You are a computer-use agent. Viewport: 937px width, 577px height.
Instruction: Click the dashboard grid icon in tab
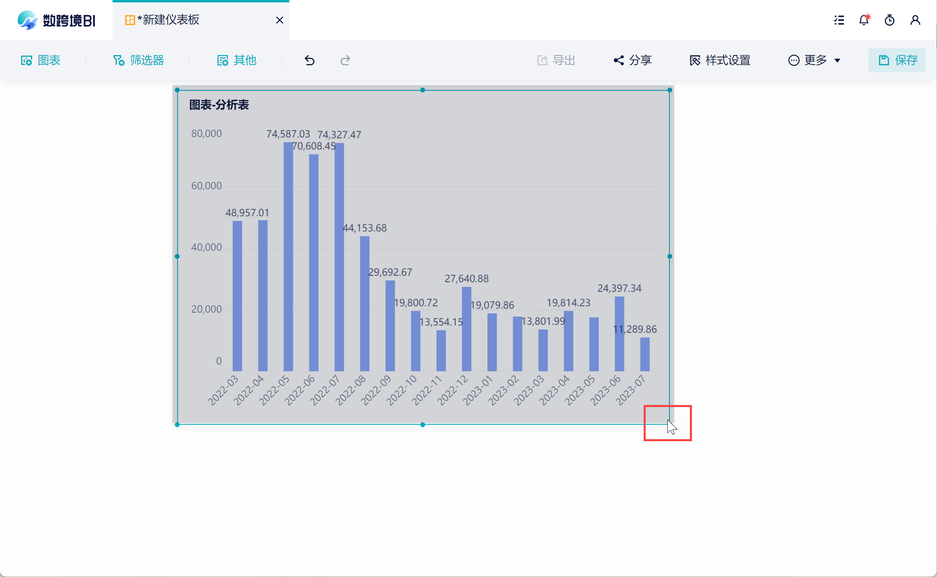(x=130, y=20)
